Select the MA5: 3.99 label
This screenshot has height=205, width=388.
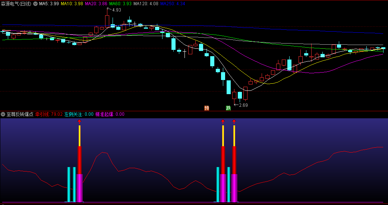(x=49, y=4)
